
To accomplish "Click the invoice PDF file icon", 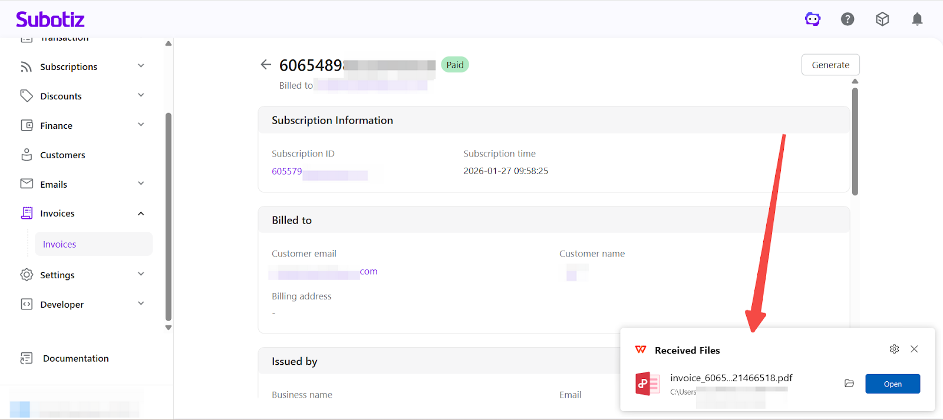I will click(x=647, y=384).
